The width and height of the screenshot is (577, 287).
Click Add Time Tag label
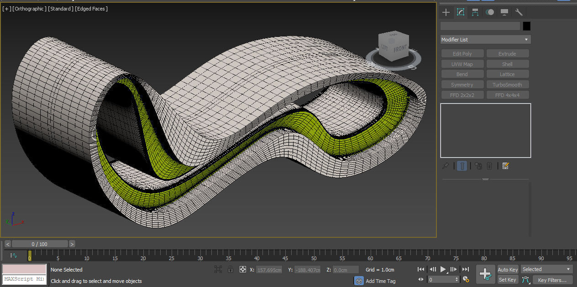(x=381, y=281)
